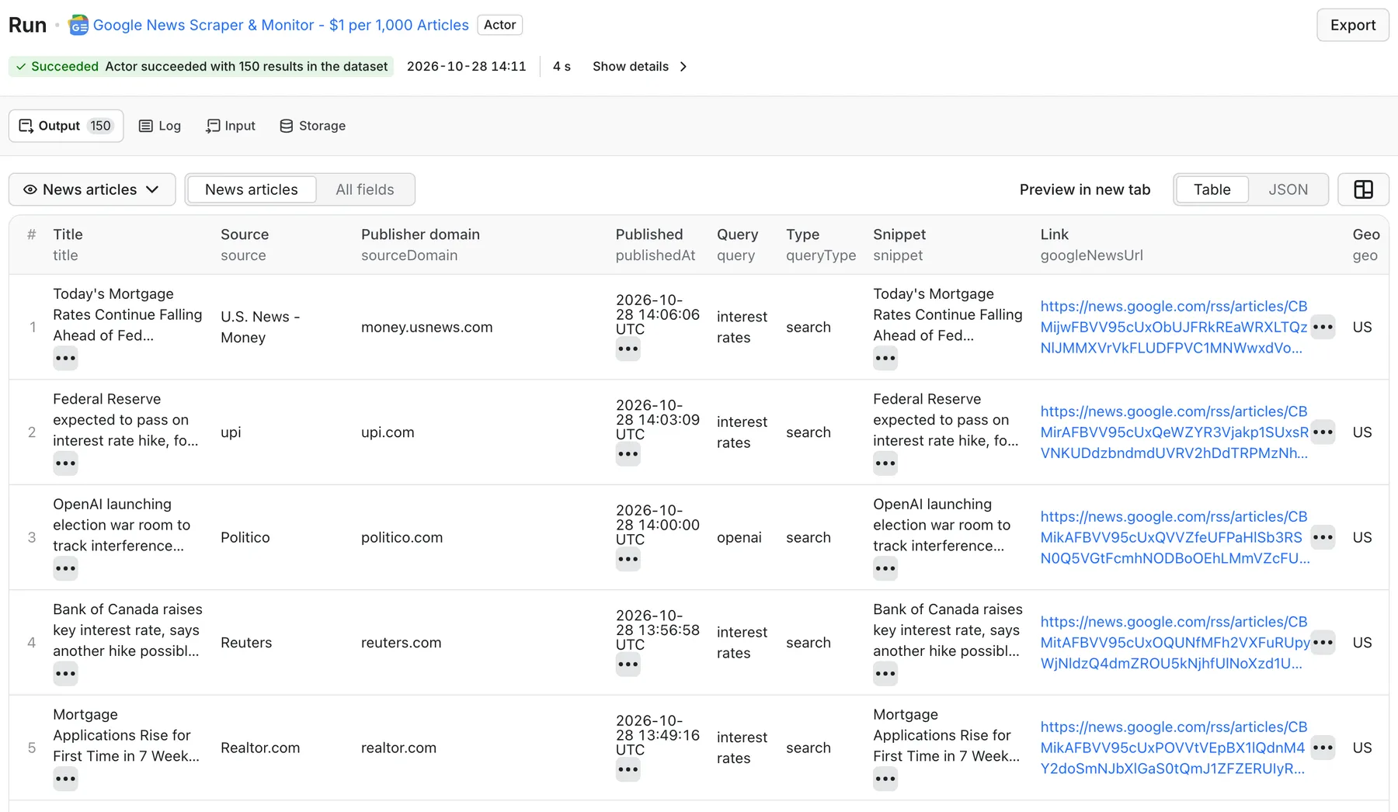The width and height of the screenshot is (1398, 812).
Task: Click the 'U.S. News - Money' source cell
Action: point(260,327)
